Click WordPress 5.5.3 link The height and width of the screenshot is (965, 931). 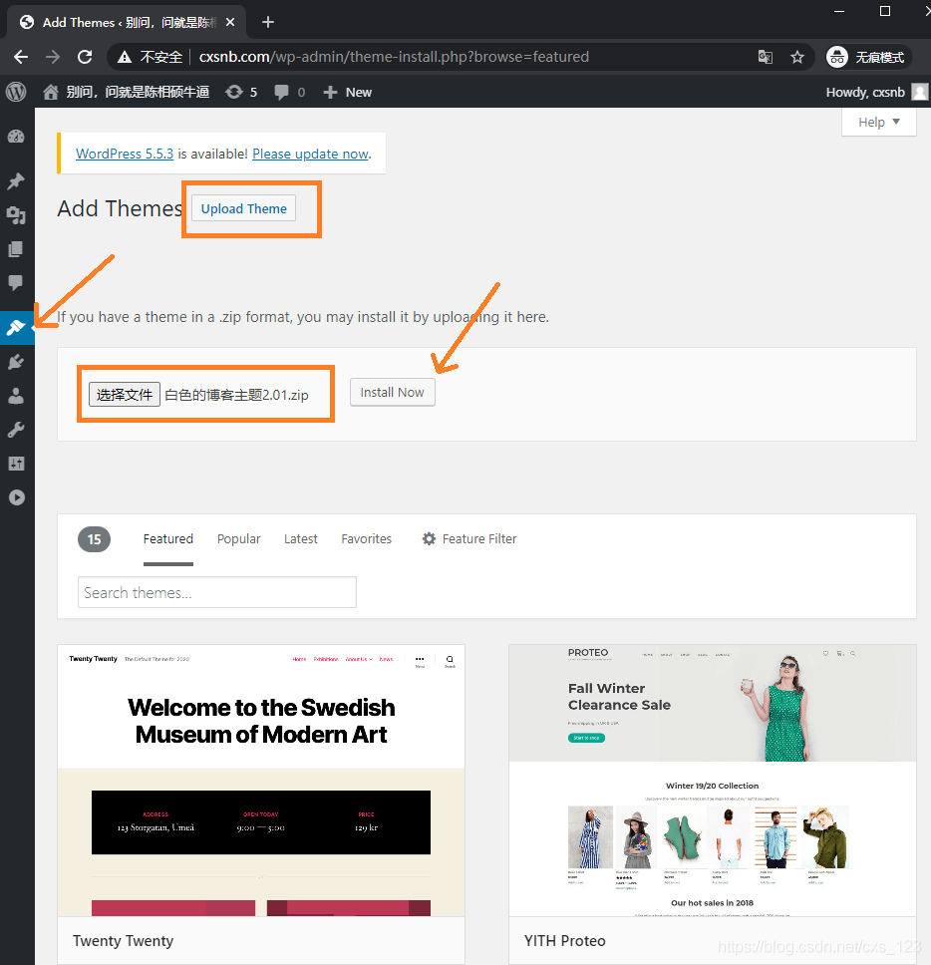point(125,154)
